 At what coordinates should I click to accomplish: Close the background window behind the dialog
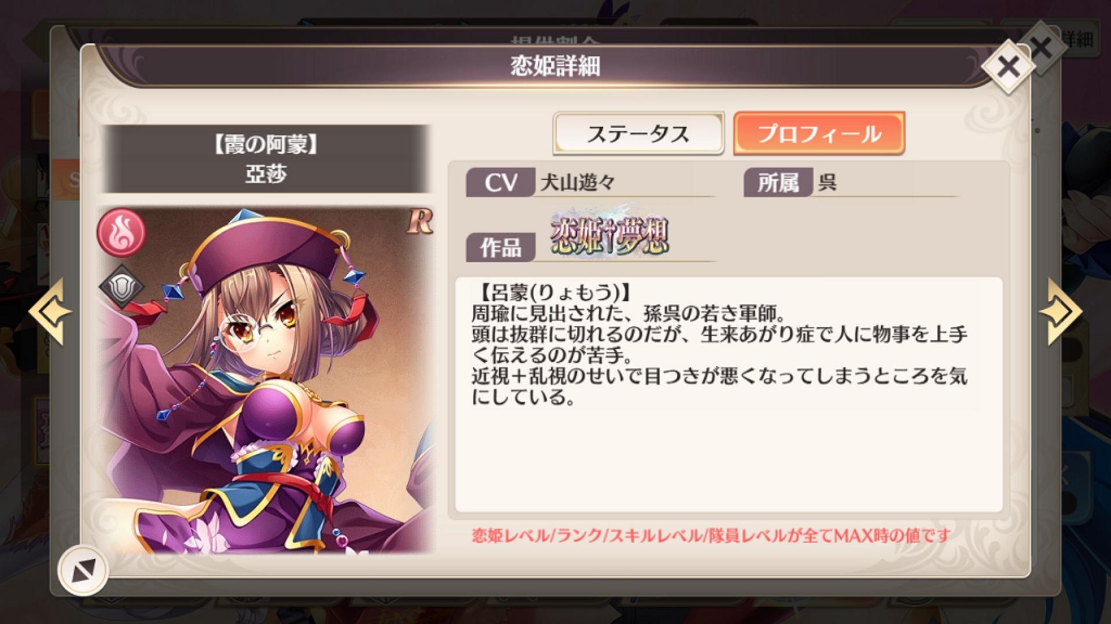click(x=1042, y=47)
